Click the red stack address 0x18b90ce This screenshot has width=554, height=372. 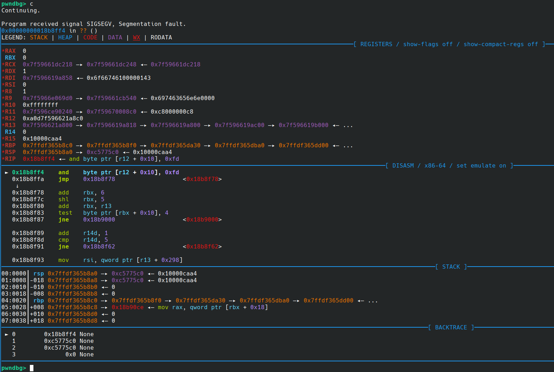click(x=127, y=307)
